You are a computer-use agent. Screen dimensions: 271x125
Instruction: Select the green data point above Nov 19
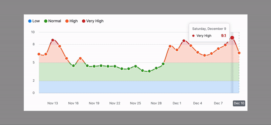[94, 66]
